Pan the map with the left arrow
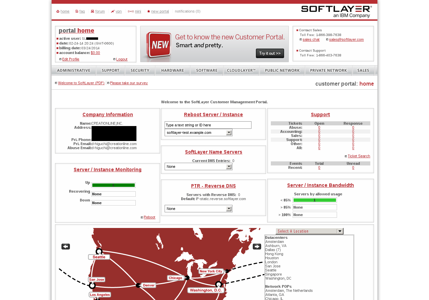 pyautogui.click(x=66, y=247)
